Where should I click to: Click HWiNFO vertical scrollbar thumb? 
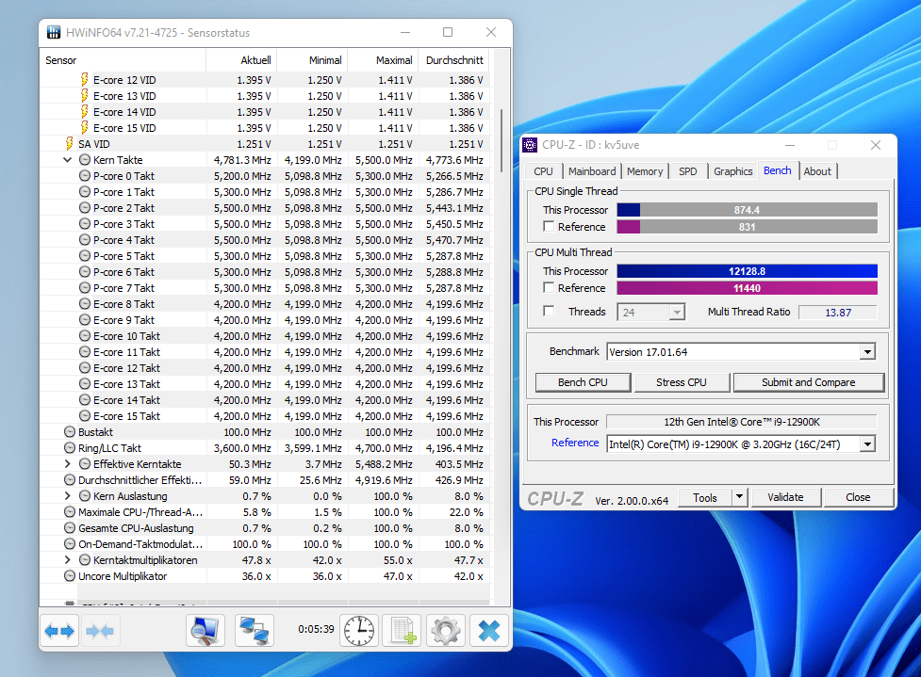click(x=502, y=141)
